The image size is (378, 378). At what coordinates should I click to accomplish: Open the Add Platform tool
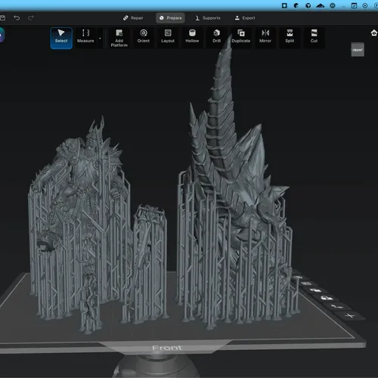click(x=119, y=38)
